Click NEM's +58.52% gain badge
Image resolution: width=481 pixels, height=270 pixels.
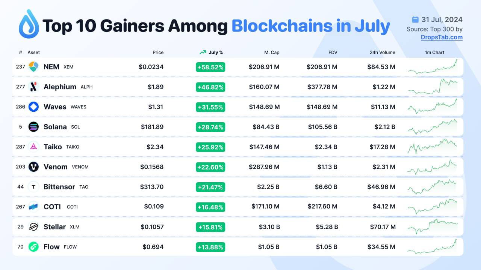click(x=210, y=67)
